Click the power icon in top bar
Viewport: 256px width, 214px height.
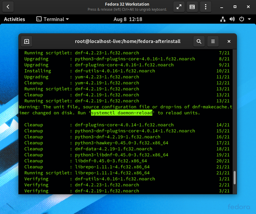coord(242,19)
